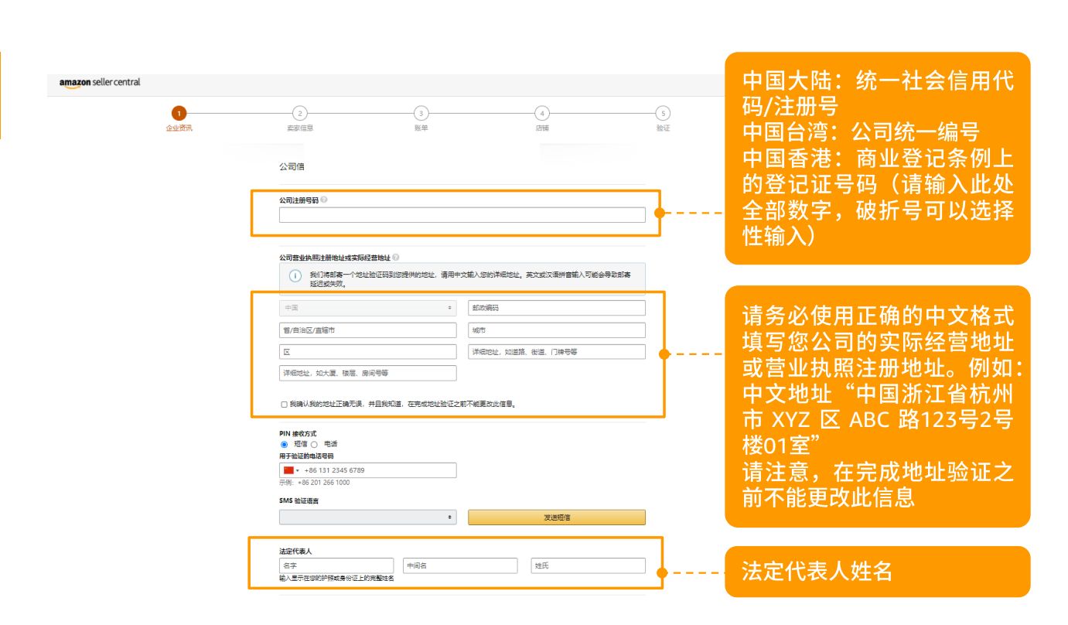The image size is (1068, 625).
Task: Open the country dropdown showing 中国
Action: coord(367,307)
